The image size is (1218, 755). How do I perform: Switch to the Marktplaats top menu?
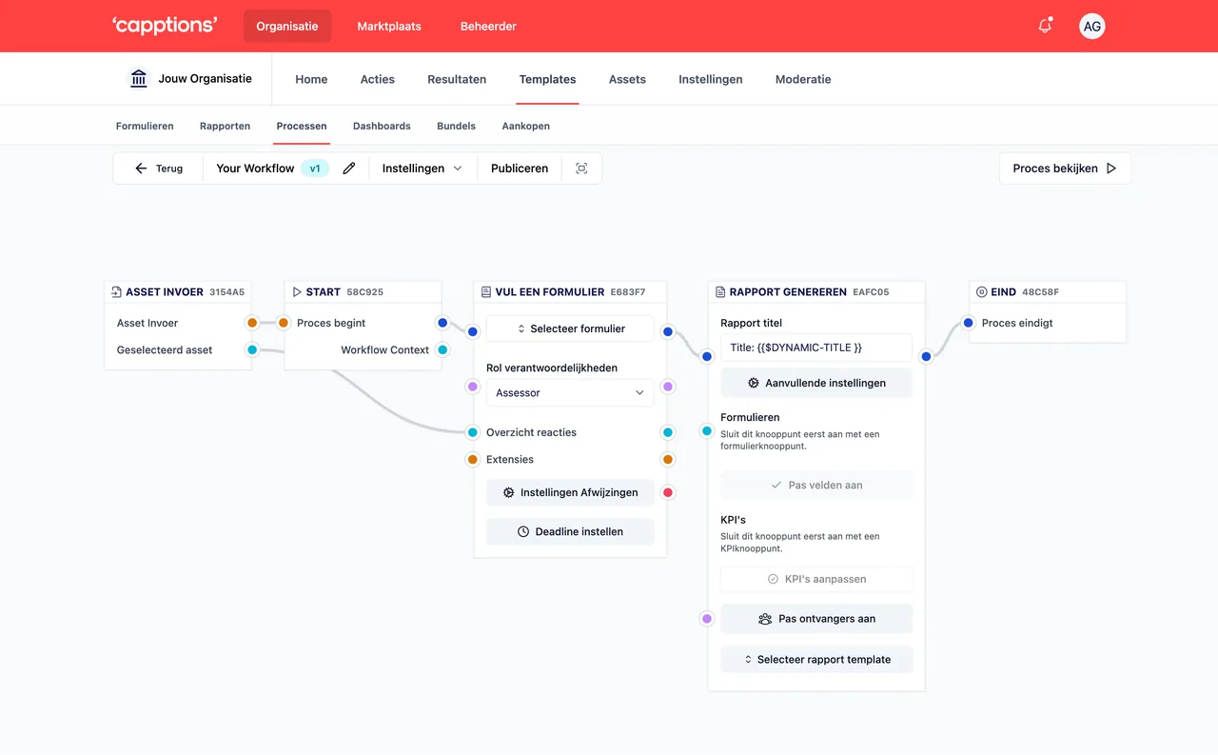click(389, 26)
